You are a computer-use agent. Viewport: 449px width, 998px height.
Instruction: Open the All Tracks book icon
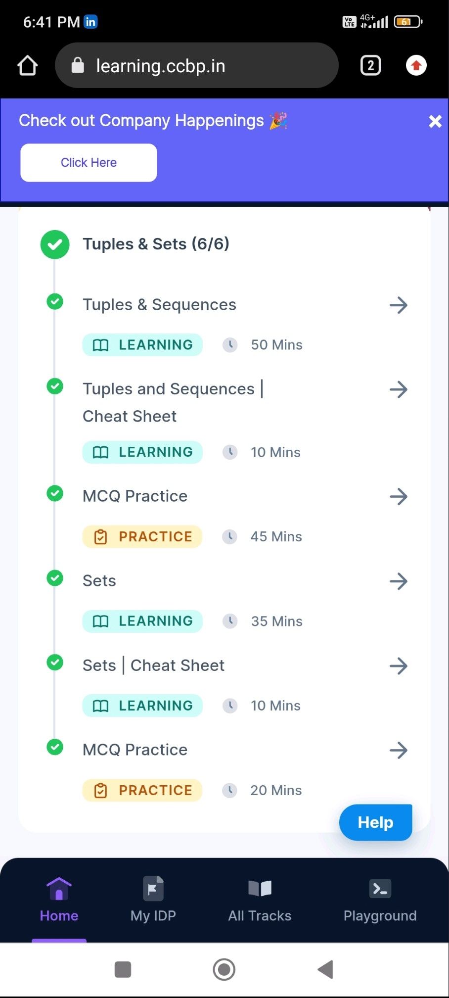tap(260, 889)
